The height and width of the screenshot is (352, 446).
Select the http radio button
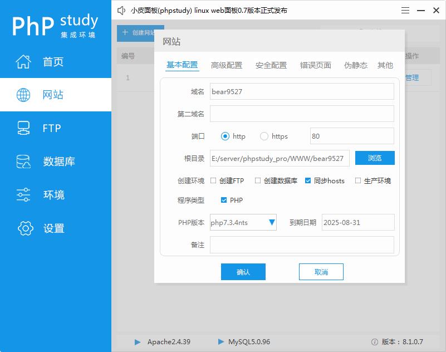click(x=225, y=136)
